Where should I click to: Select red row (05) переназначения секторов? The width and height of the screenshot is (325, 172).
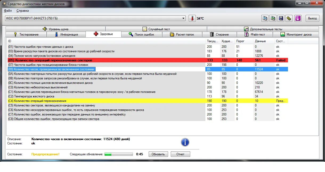pos(148,60)
